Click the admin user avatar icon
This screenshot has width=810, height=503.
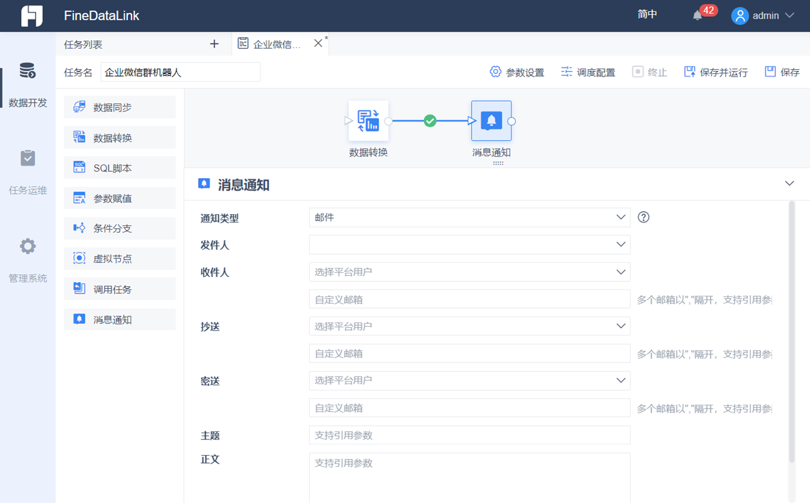coord(740,16)
